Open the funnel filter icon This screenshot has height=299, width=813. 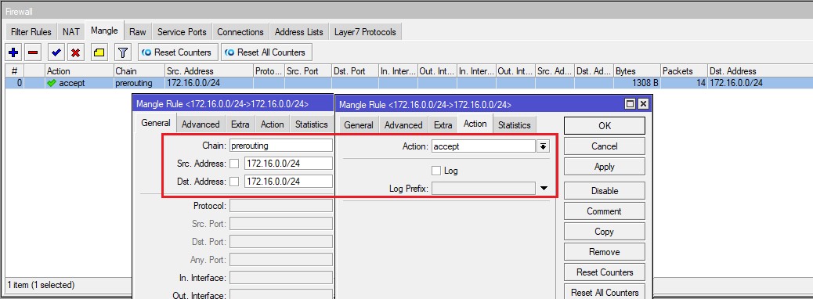[x=122, y=52]
